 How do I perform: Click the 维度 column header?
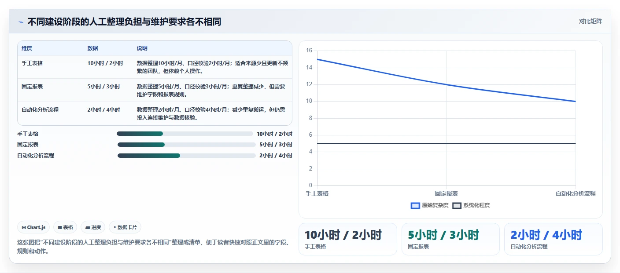[x=27, y=48]
